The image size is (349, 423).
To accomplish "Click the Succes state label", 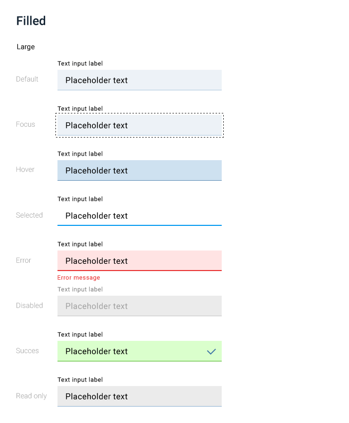I will click(27, 351).
